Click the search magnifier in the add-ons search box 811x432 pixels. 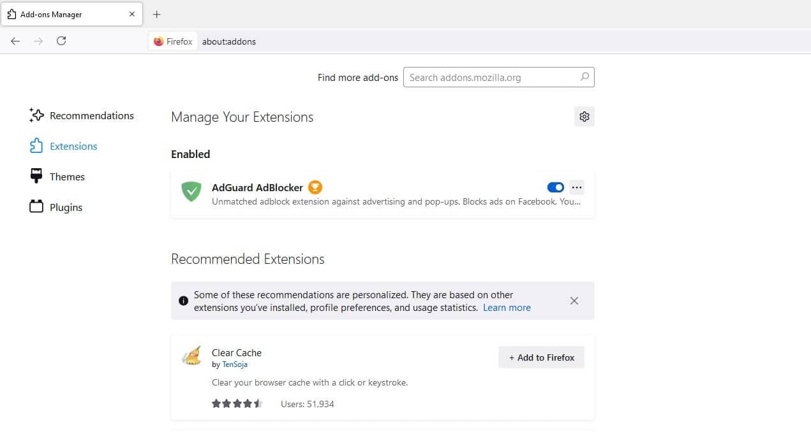[584, 76]
